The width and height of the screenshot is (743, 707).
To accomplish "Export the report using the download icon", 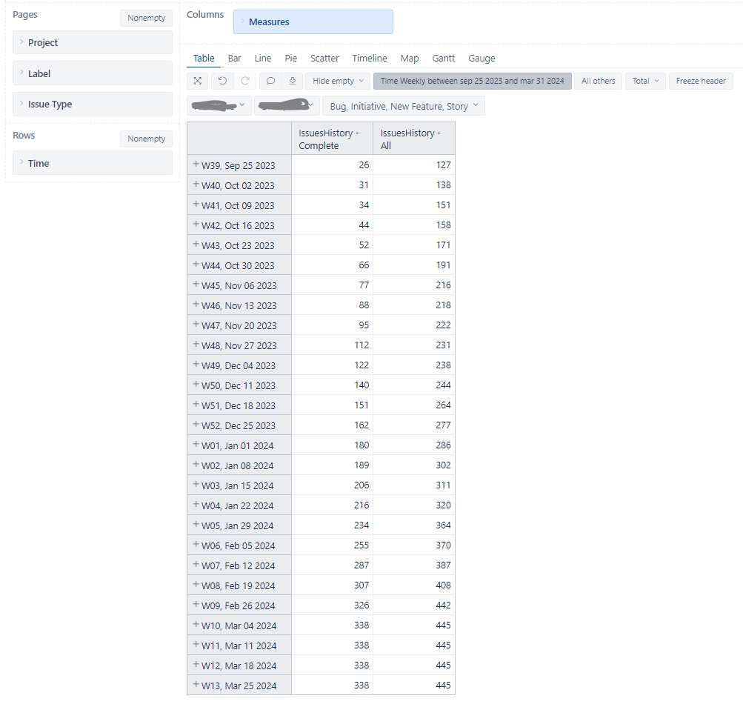I will 292,81.
